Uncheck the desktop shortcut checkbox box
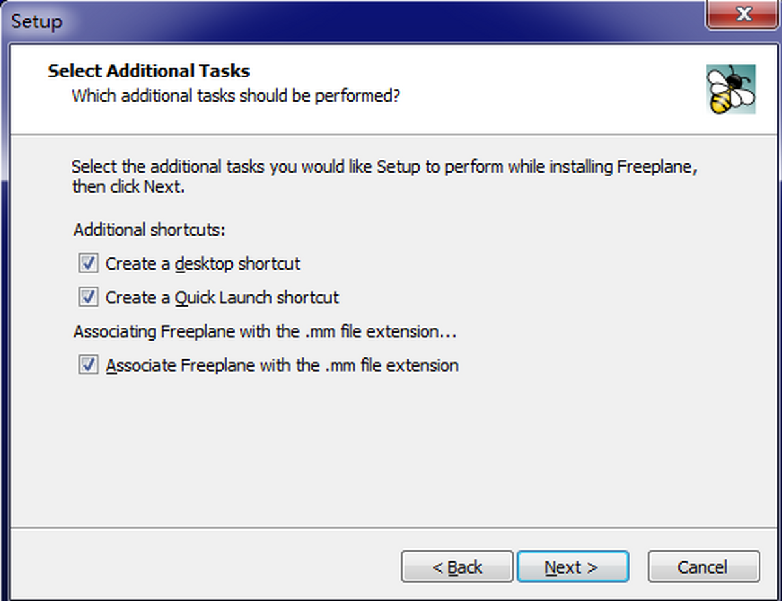The height and width of the screenshot is (601, 782). (88, 264)
